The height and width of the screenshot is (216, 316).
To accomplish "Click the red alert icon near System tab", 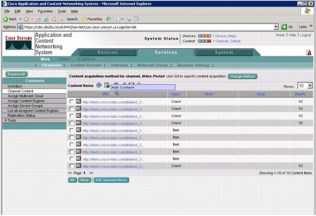I will pyautogui.click(x=309, y=53).
